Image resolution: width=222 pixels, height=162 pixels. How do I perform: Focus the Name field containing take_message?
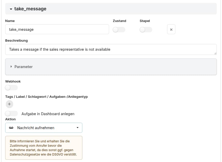[57, 29]
